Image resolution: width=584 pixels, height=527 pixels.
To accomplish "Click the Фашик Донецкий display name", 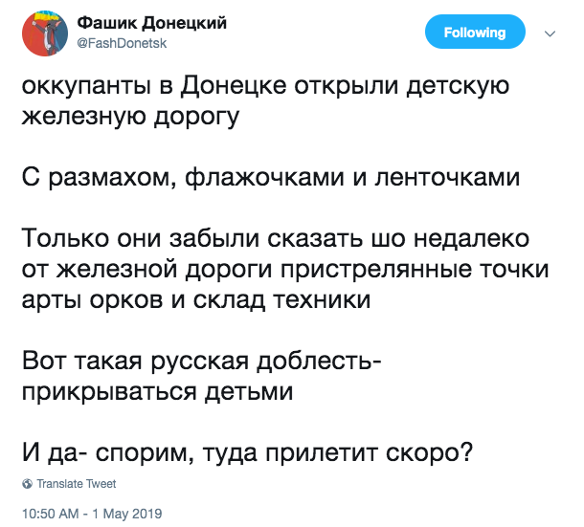I will tap(151, 23).
